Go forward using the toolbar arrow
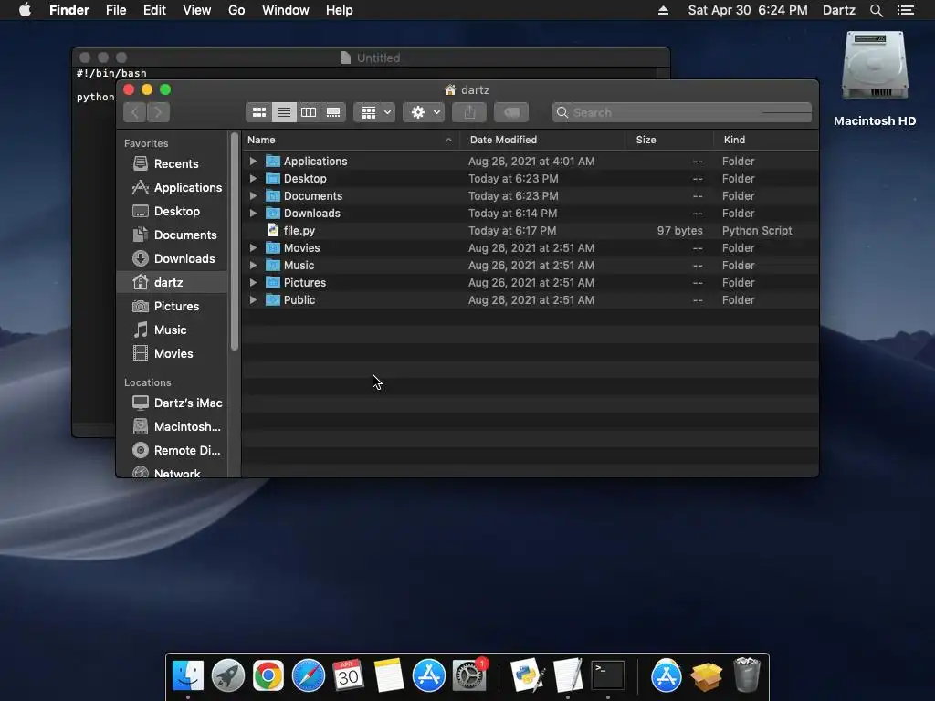Image resolution: width=935 pixels, height=701 pixels. (159, 112)
